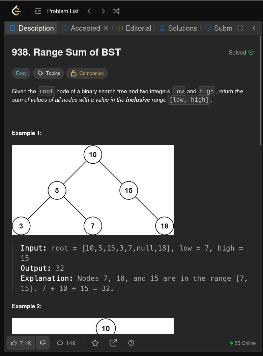Collapse the left panel chevron

(254, 28)
